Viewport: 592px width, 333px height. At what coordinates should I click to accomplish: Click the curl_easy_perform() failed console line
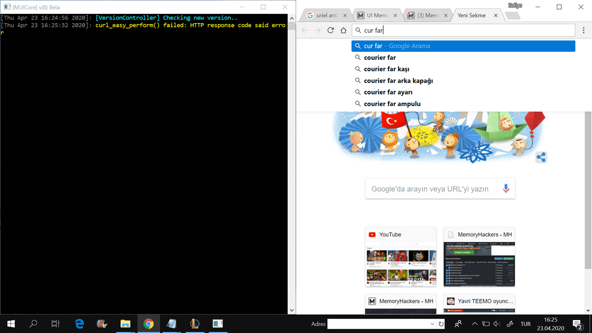tap(144, 29)
